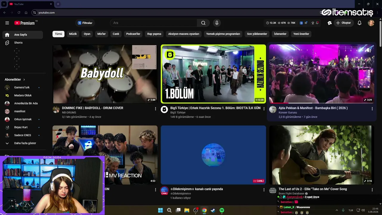Select the Canlı filter chip
382x215 pixels.
coord(116,34)
